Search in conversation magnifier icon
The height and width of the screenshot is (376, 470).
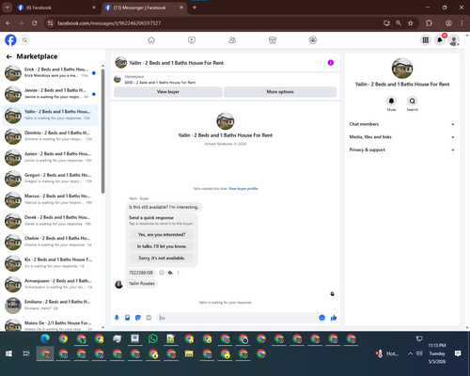[413, 101]
